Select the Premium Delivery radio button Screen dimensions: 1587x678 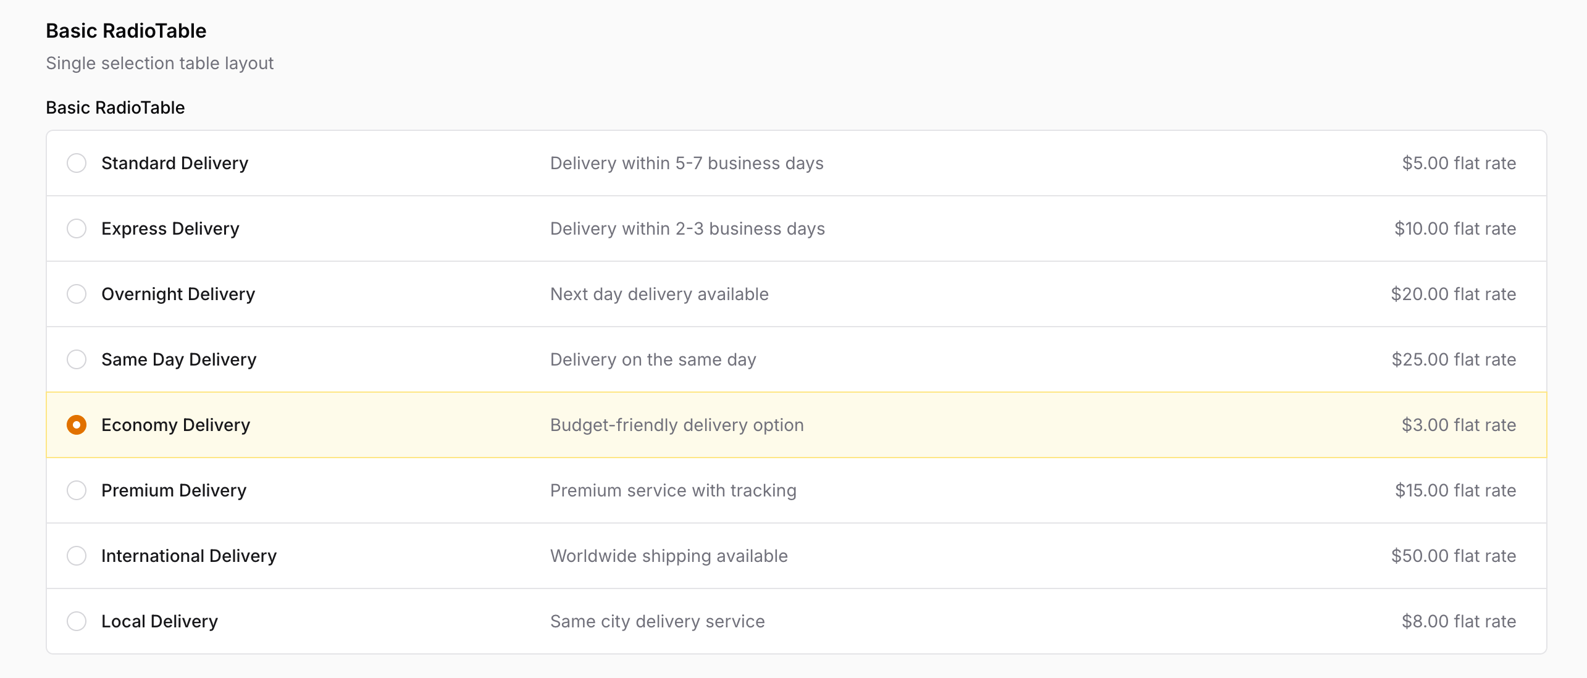click(x=77, y=490)
